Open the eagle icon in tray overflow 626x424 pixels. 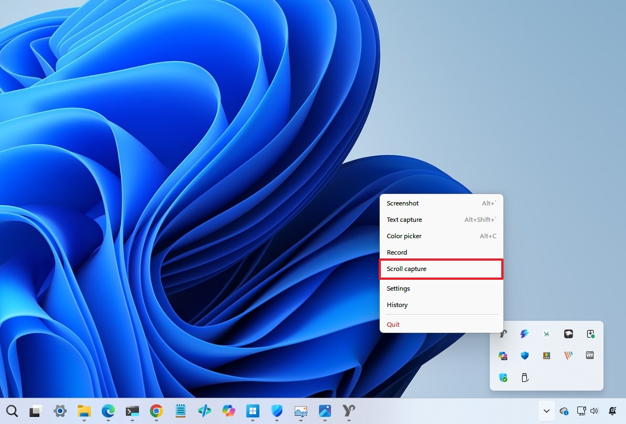pyautogui.click(x=569, y=334)
